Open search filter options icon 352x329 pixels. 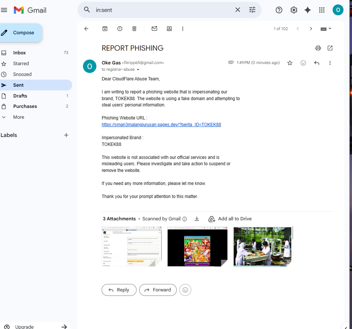[252, 10]
